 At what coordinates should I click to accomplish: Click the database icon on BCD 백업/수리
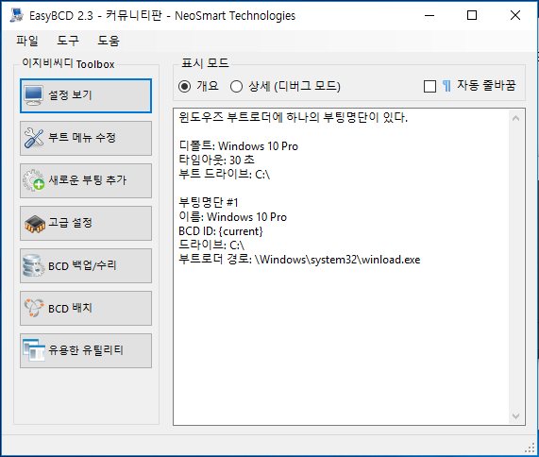point(33,265)
